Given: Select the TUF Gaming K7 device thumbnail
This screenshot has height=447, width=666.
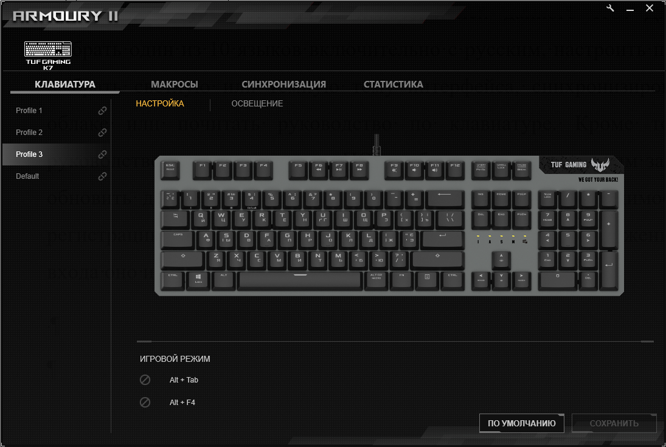Looking at the screenshot, I should pos(48,55).
